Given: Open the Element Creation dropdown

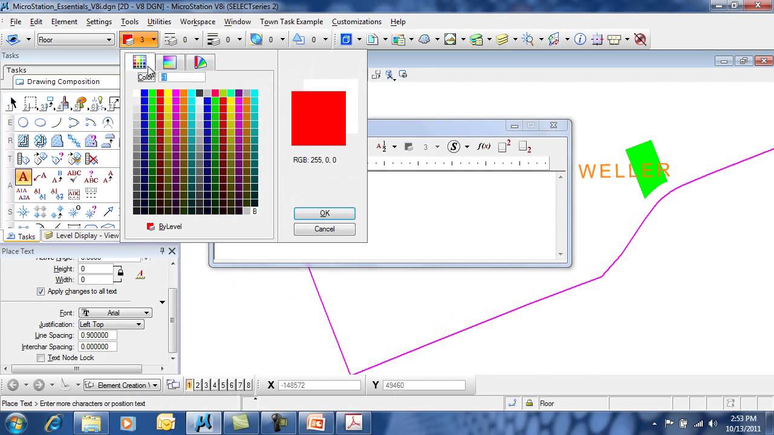Looking at the screenshot, I should point(122,385).
